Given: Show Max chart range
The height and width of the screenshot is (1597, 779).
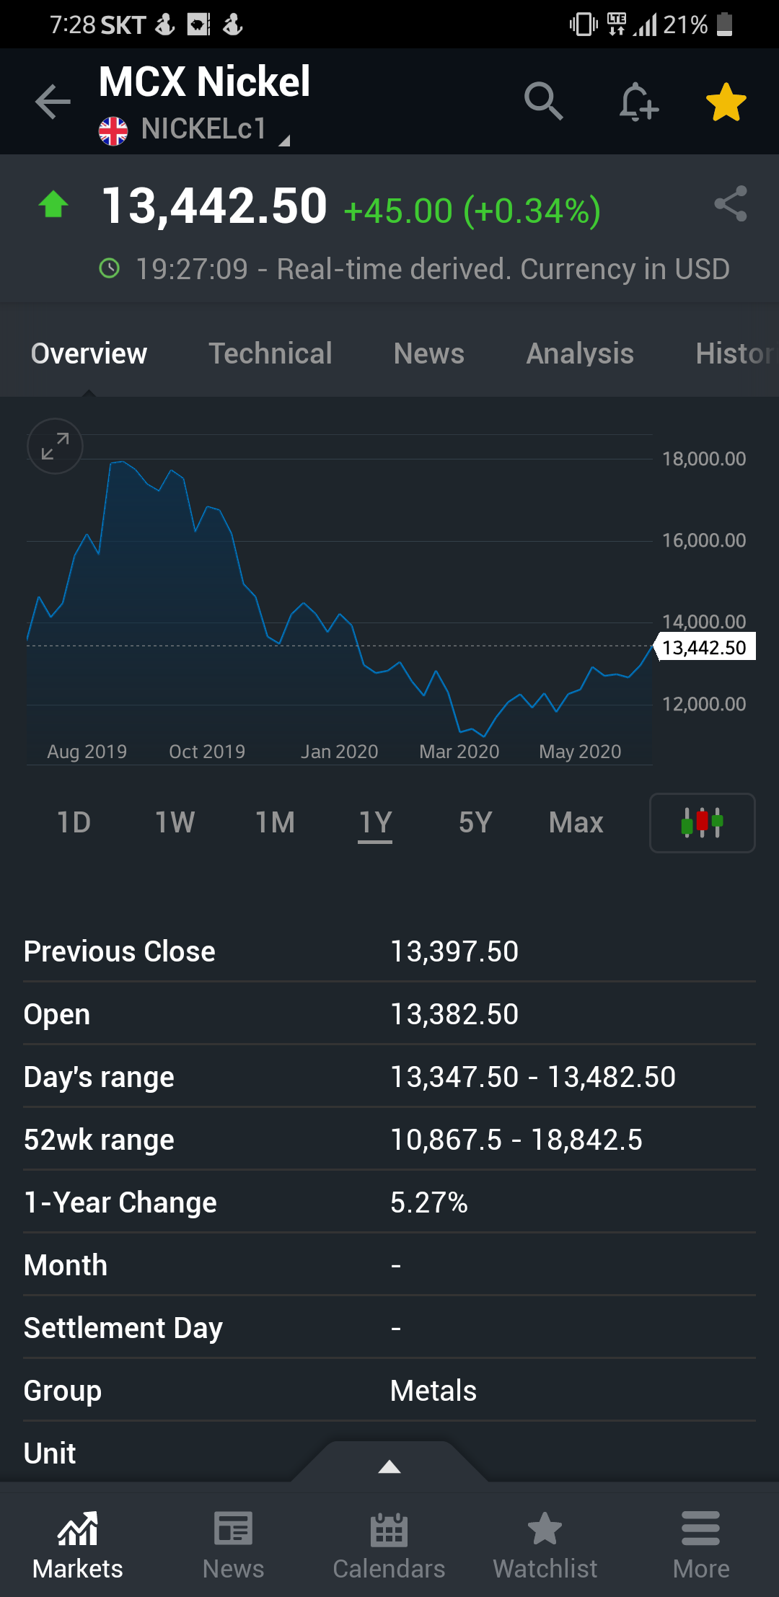Looking at the screenshot, I should 576,822.
